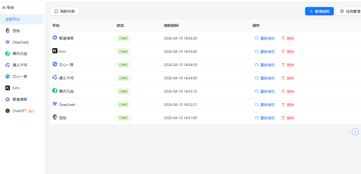Click the 豆包 avatar in the table row
Screen dimensions: 361x174
pos(55,117)
